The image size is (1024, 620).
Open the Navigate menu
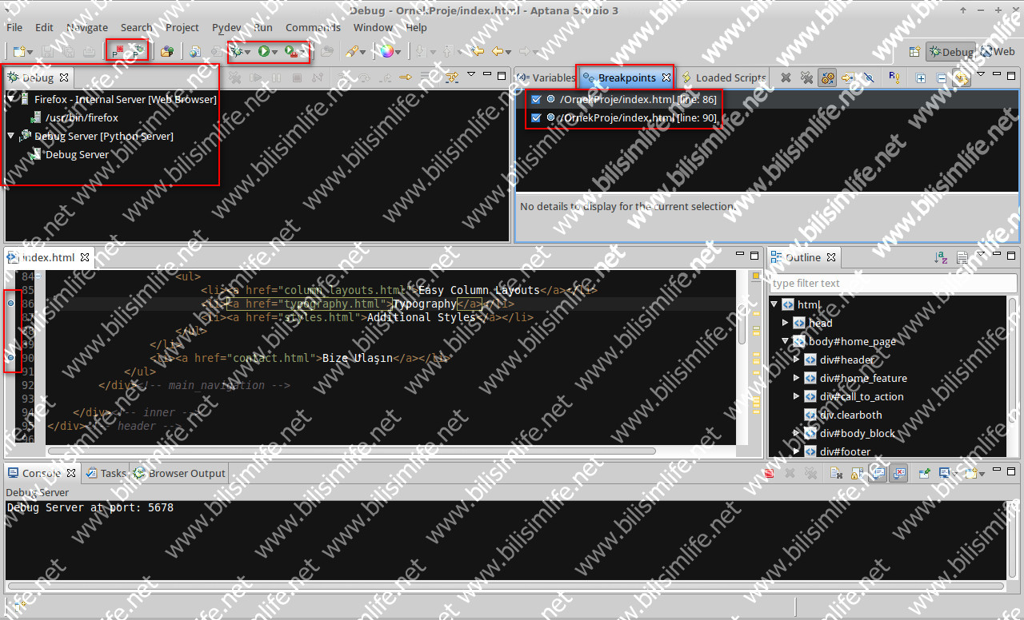coord(87,27)
